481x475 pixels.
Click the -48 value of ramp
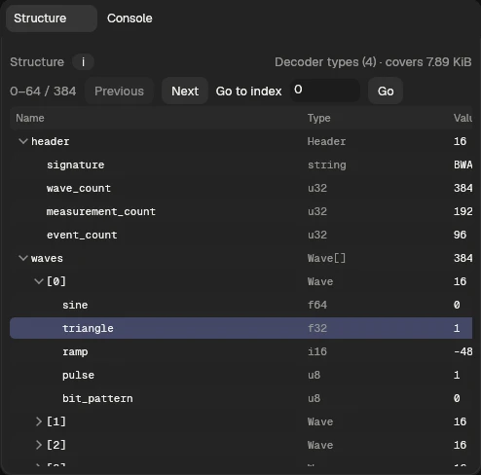point(463,351)
